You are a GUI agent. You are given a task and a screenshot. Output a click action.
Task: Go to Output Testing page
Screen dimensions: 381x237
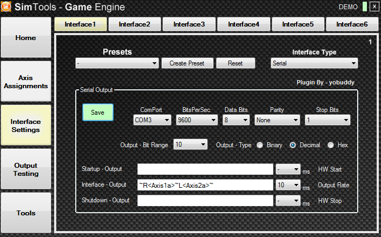[26, 169]
